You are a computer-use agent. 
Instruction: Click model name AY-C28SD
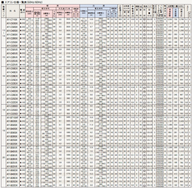click(12, 106)
